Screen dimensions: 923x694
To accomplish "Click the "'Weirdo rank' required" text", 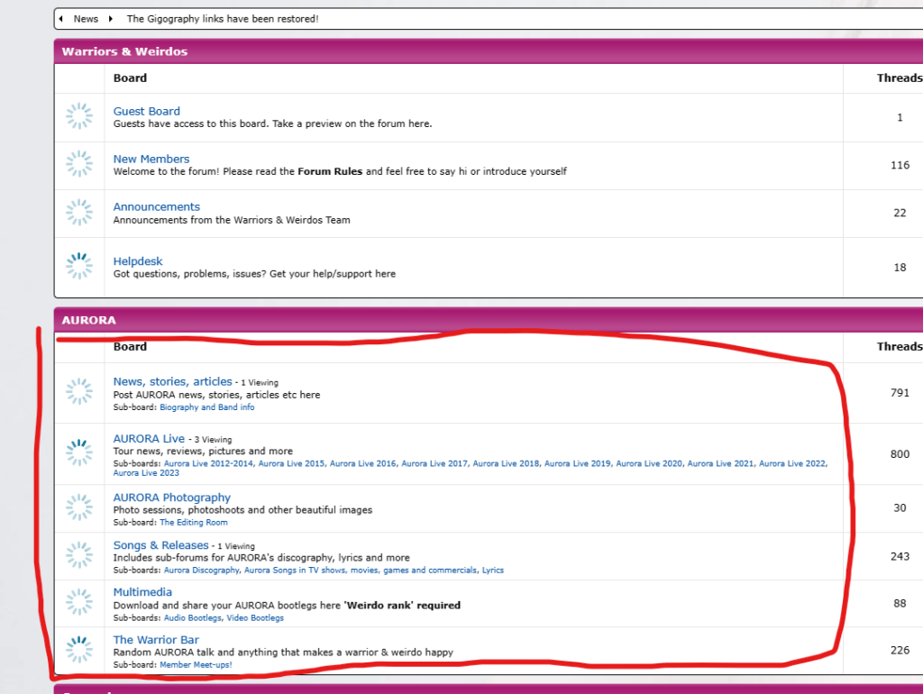I will (403, 606).
